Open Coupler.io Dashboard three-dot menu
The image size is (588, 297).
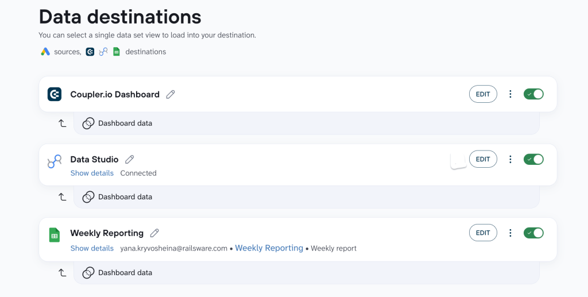(x=510, y=94)
